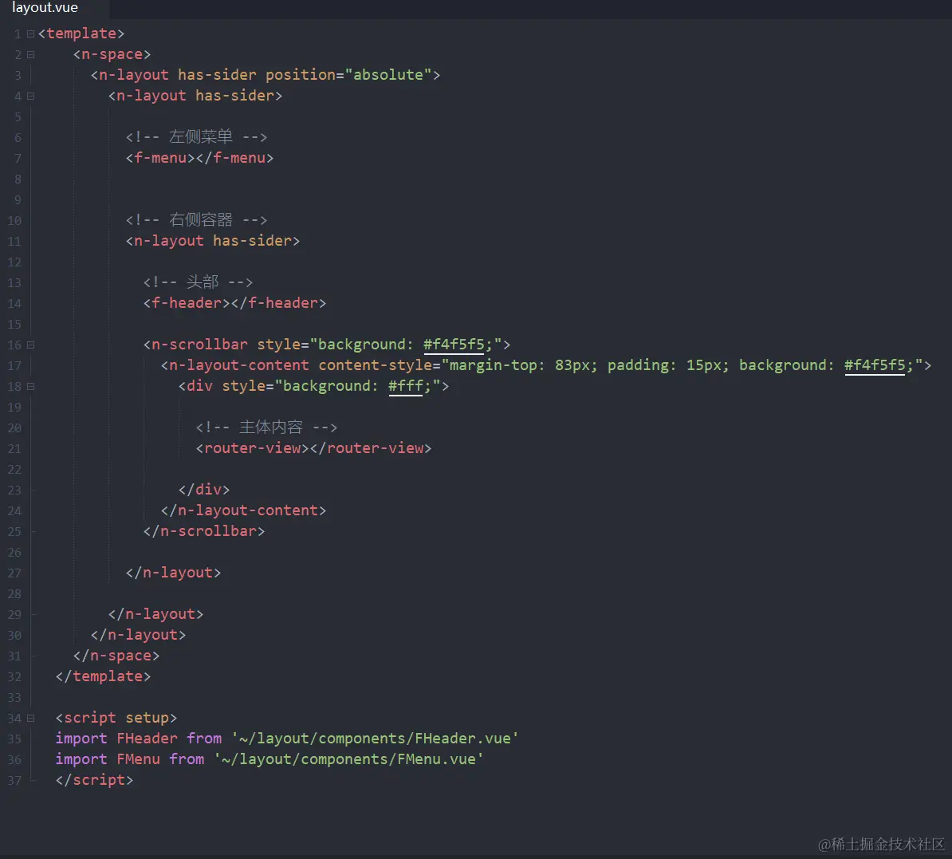Click line number 36 in the gutter
This screenshot has width=952, height=859.
(14, 759)
